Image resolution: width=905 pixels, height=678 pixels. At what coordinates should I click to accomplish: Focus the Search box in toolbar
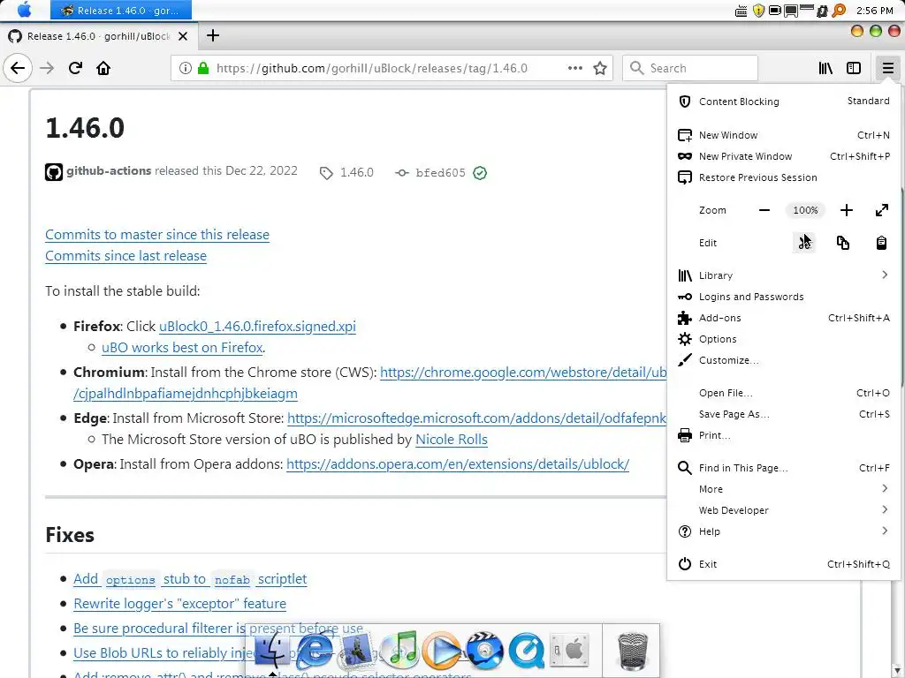[690, 68]
